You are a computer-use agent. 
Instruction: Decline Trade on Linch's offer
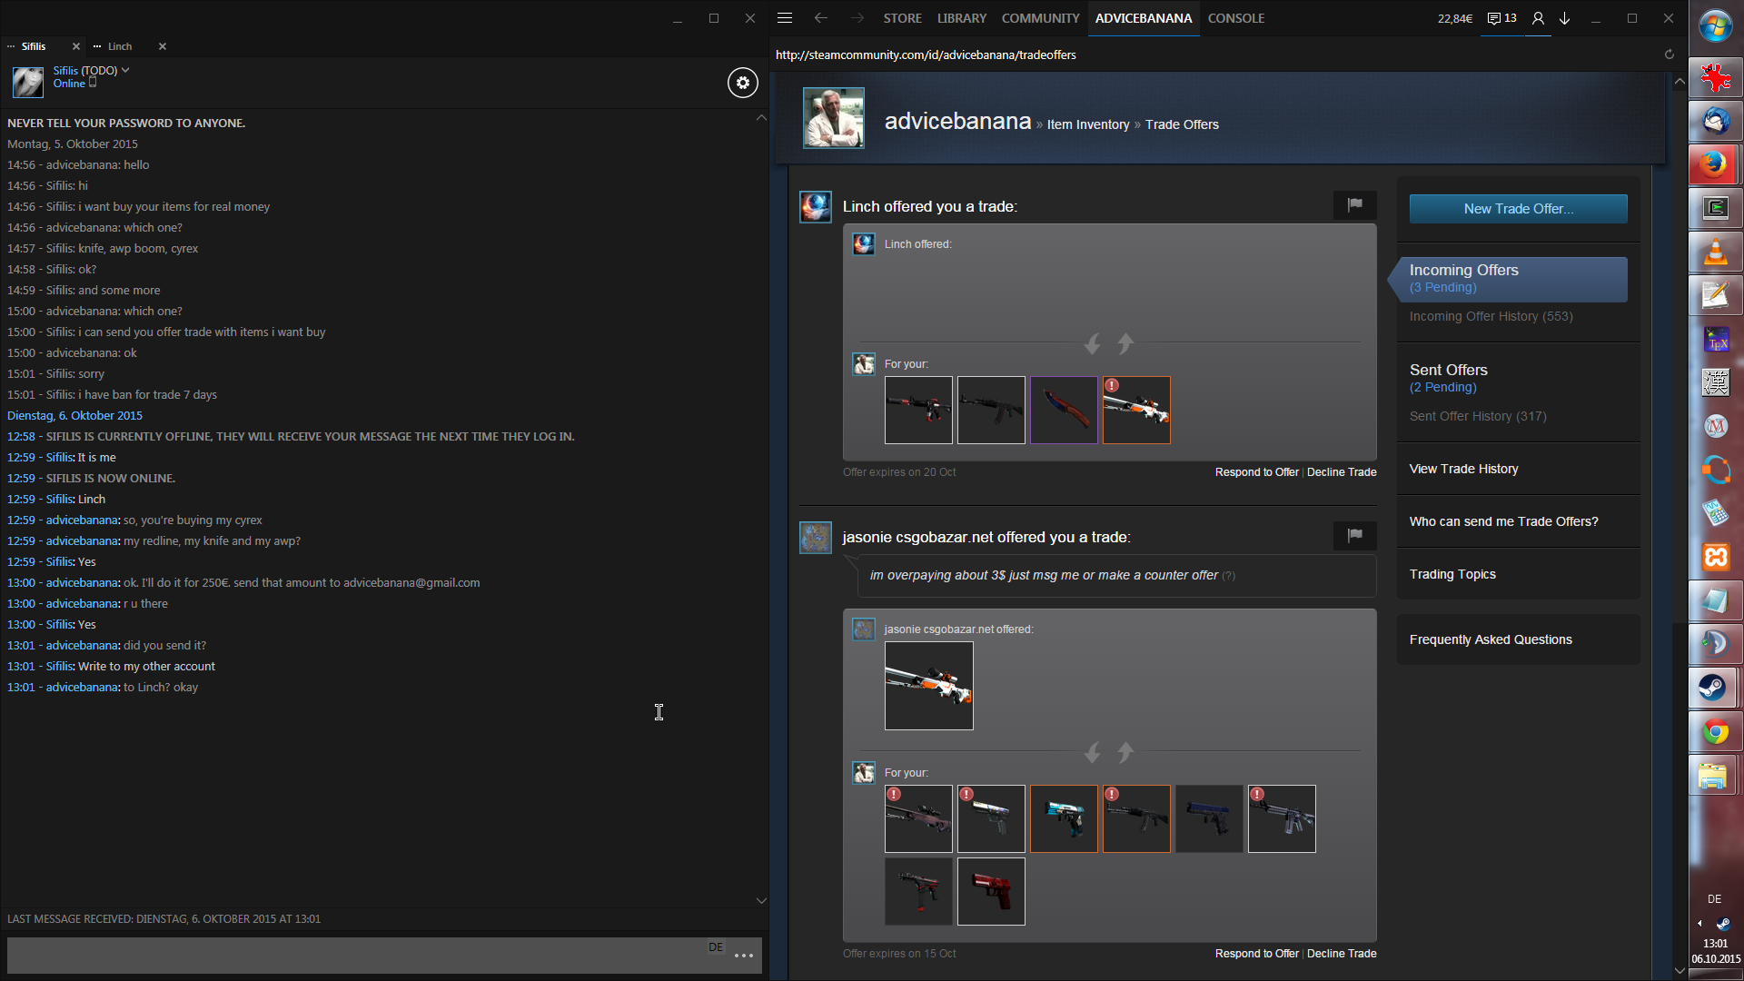pos(1341,472)
